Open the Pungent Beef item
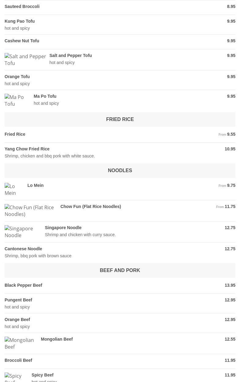This screenshot has height=382, width=240. pos(18,300)
